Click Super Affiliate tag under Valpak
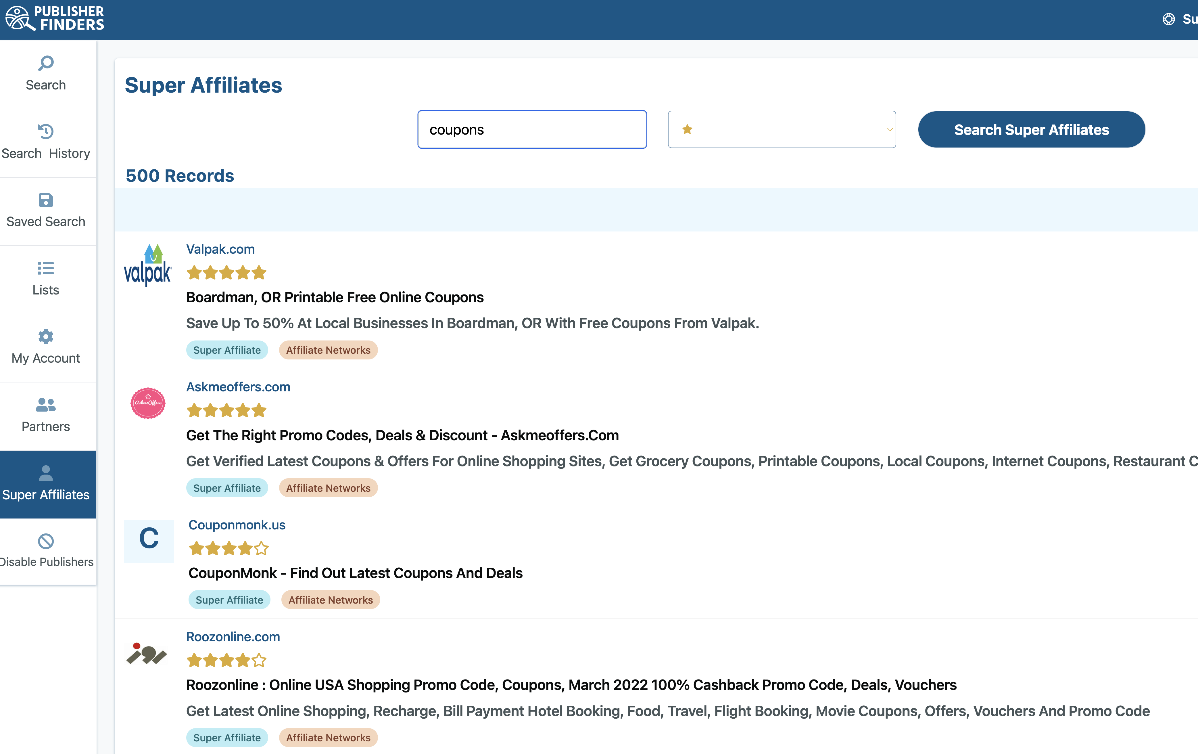Viewport: 1198px width, 754px height. tap(227, 350)
